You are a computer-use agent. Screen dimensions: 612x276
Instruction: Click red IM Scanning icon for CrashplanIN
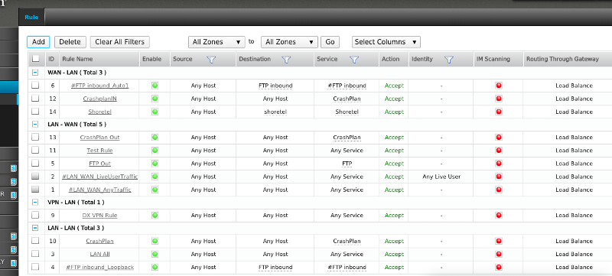[x=499, y=99]
